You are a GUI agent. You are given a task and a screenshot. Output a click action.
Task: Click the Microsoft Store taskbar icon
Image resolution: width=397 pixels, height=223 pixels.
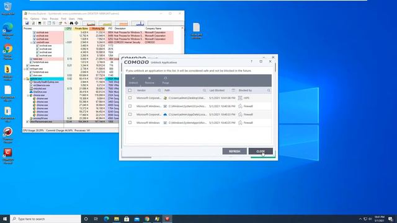coord(127,219)
